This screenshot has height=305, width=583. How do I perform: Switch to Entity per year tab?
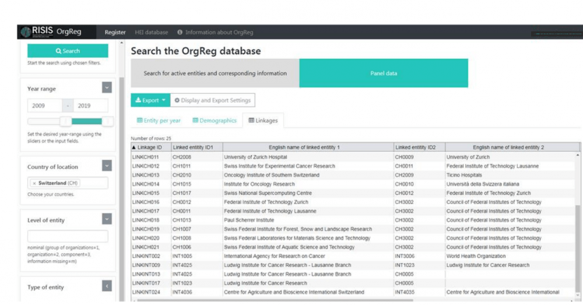pos(159,121)
